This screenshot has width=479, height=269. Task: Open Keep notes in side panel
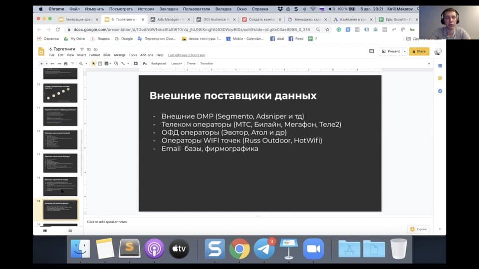pyautogui.click(x=440, y=78)
